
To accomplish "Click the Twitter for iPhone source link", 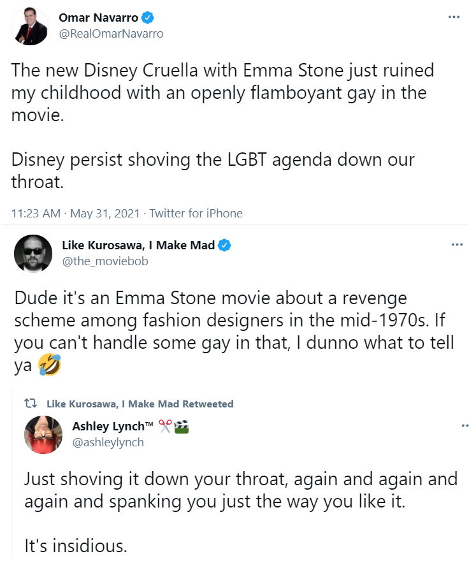I will point(196,214).
